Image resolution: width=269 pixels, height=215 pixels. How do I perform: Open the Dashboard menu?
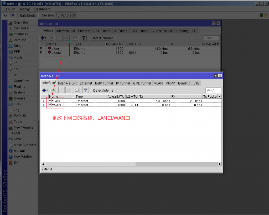[x=42, y=9]
